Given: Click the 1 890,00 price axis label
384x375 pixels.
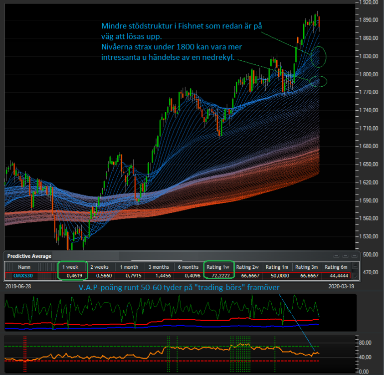Looking at the screenshot, I should click(369, 20).
